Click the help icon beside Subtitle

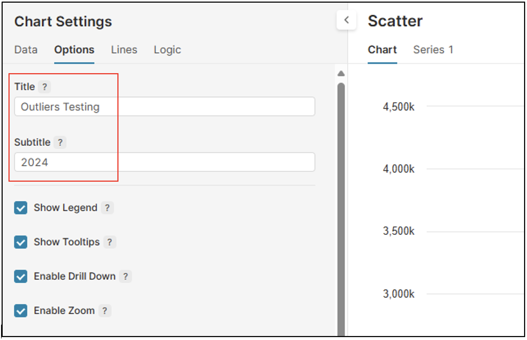click(60, 142)
